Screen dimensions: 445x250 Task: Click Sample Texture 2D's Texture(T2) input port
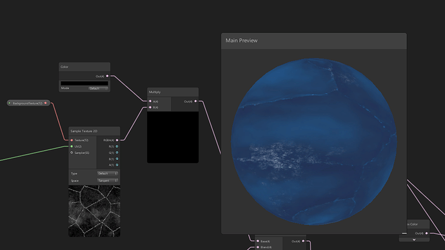coord(72,140)
